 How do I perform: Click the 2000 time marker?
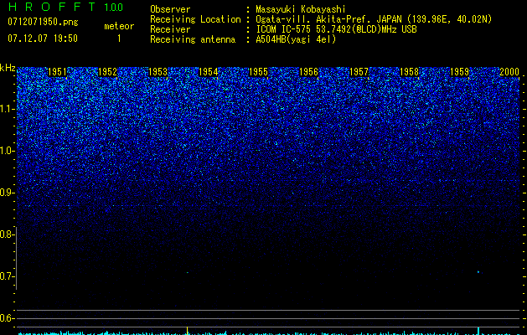tap(509, 72)
